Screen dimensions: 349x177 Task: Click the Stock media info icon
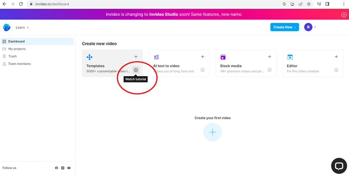pos(270,70)
